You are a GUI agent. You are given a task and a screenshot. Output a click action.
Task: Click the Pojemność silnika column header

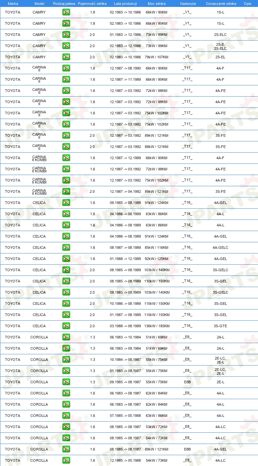(92, 4)
